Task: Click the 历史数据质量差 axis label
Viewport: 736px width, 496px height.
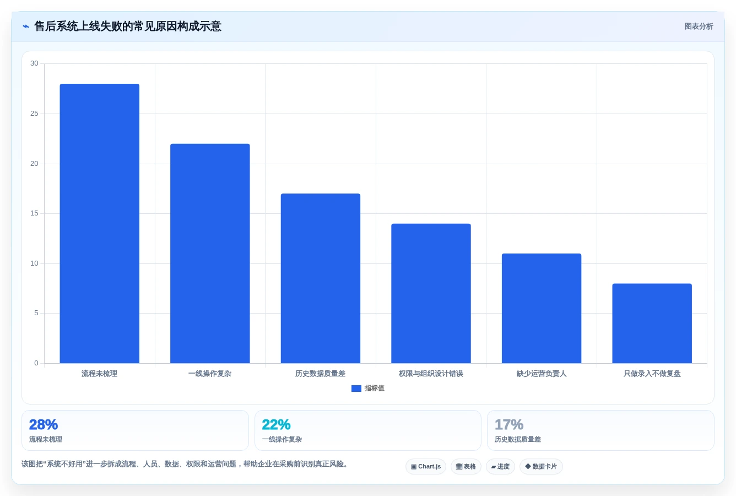Action: pos(321,374)
